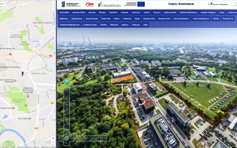Click the vertical zoom slider in panorama
Screen dimensions: 237x148
(x=66, y=108)
